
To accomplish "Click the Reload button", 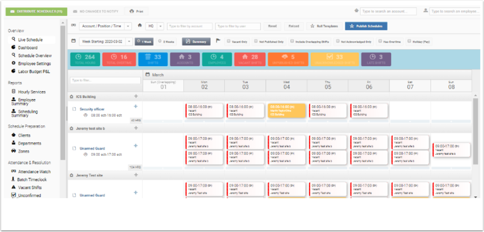I will pos(294,26).
